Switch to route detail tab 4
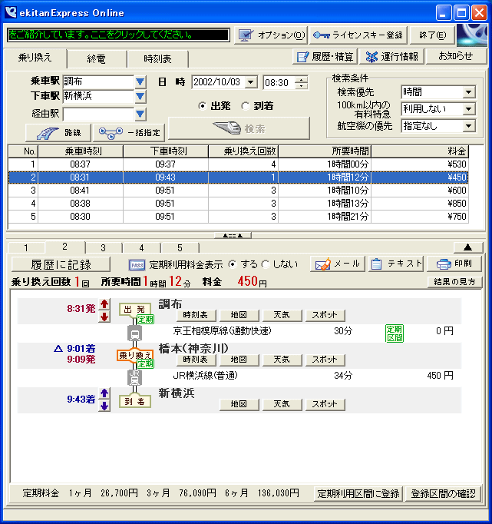This screenshot has width=492, height=524. [142, 248]
